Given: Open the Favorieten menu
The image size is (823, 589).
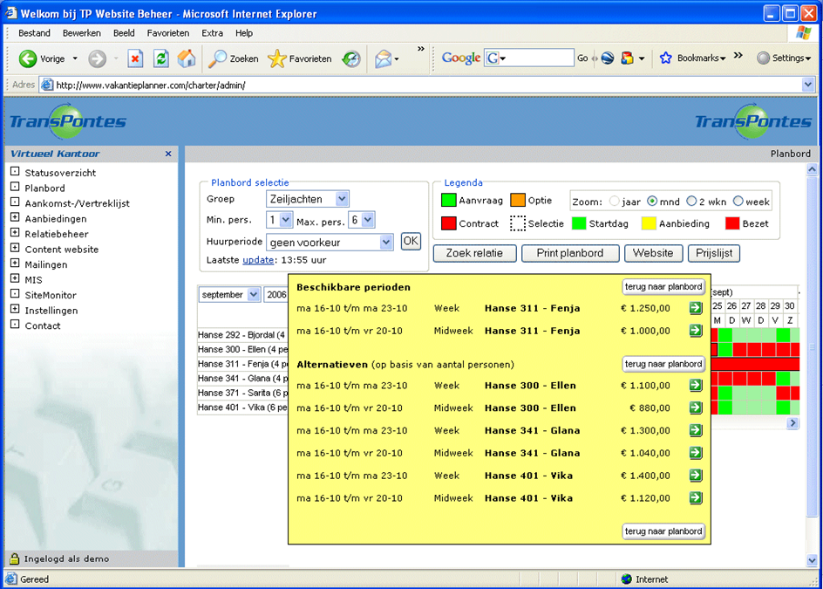Looking at the screenshot, I should coord(167,33).
